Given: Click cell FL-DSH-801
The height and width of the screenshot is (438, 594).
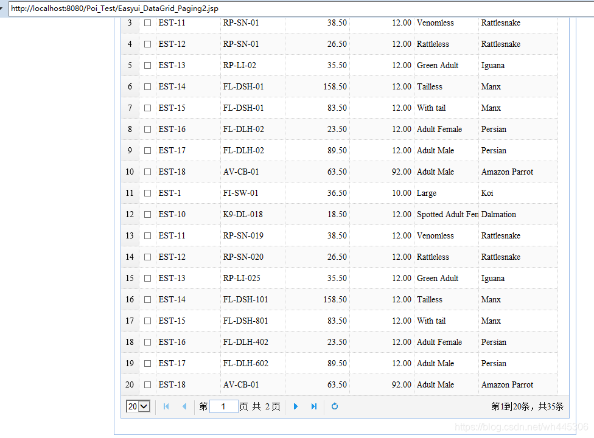Looking at the screenshot, I should 253,321.
